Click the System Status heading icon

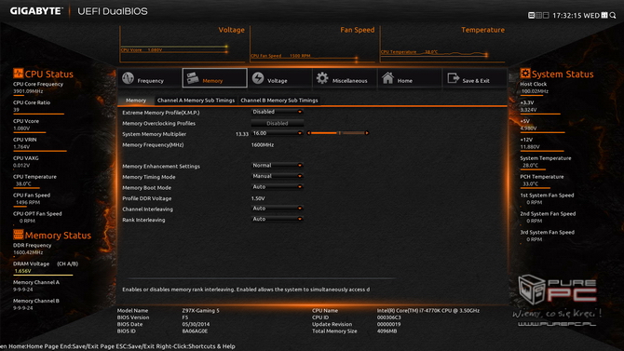(525, 74)
